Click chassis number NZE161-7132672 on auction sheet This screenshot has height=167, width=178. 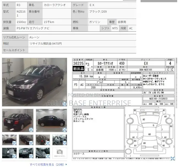point(158,99)
